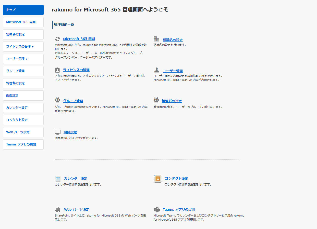Click the 管理機能一覧 section heading
Screen dimensions: 317x229
click(64, 25)
